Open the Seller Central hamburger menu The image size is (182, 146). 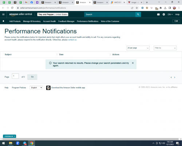[3, 14]
